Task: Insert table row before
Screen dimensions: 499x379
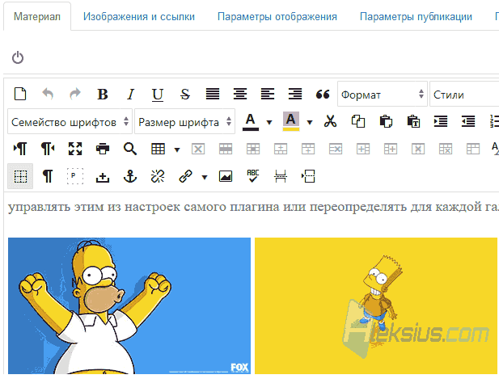Action: click(281, 149)
